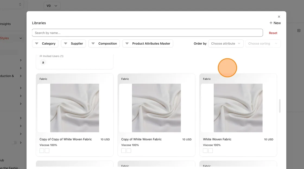
Task: Open the Copy of White Woven Fabric image
Action: 156,108
